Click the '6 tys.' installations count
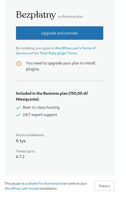The height and width of the screenshot is (202, 126). [x=21, y=141]
